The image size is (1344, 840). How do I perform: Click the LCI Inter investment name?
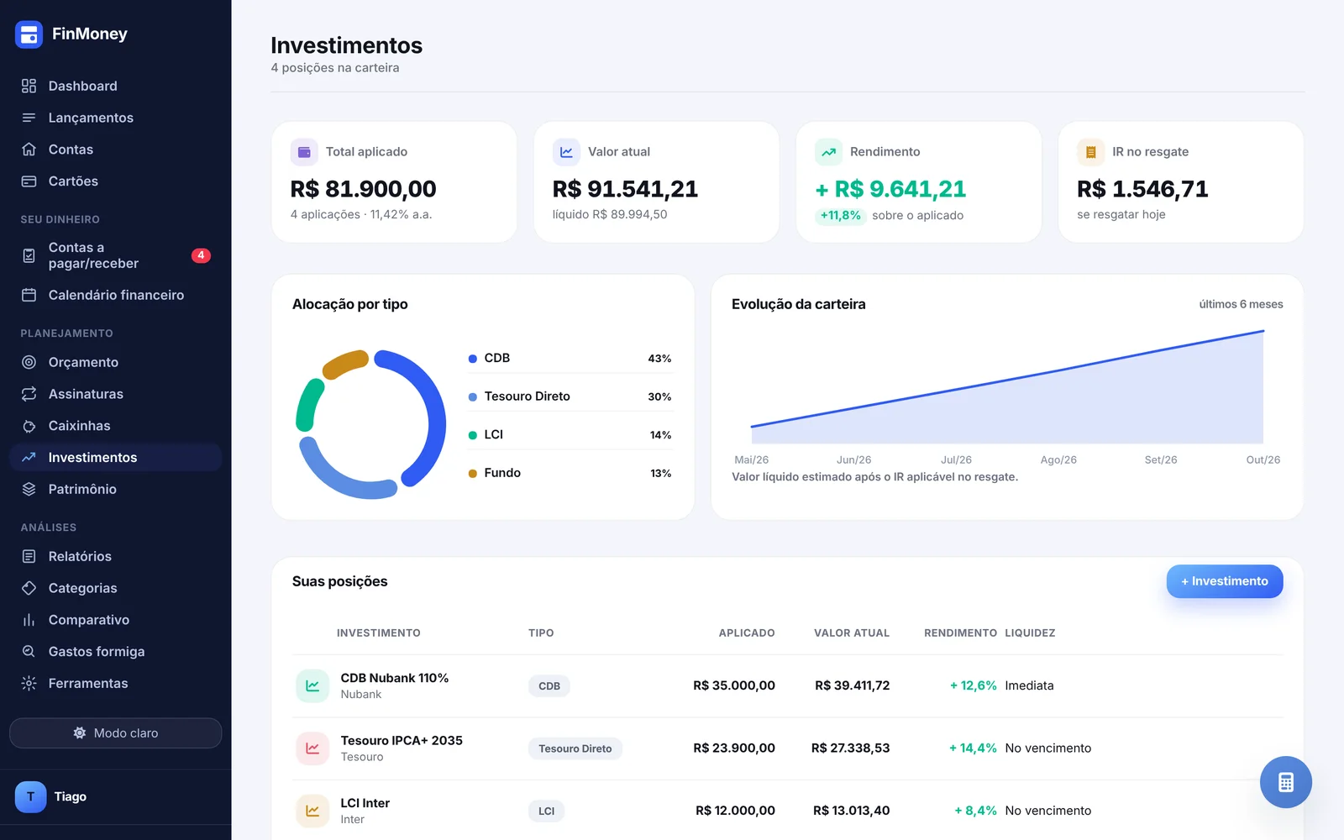(365, 803)
